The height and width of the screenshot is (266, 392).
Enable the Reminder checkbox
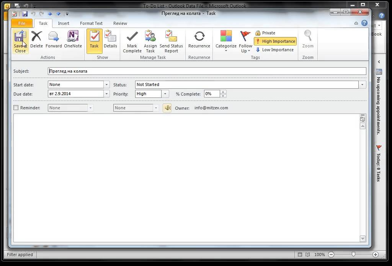point(16,108)
